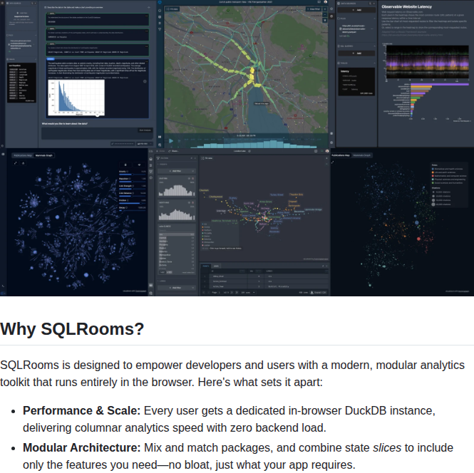Click Start Analysis in the AI chat box
The image size is (474, 473).
coord(145,130)
